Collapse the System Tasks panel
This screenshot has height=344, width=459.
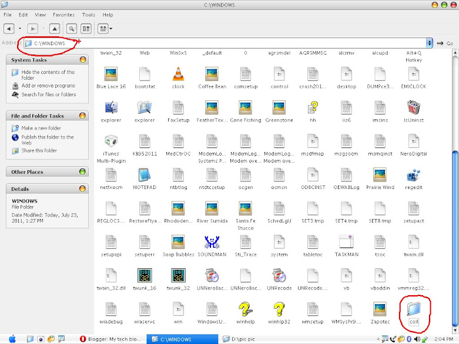click(83, 60)
